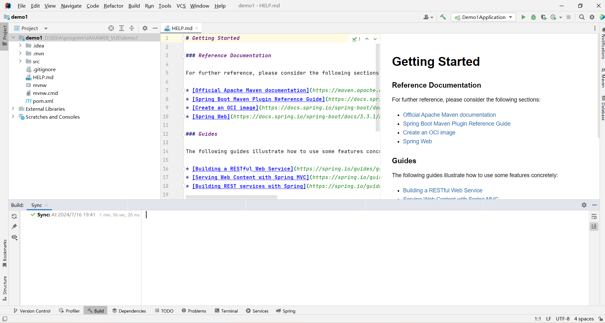The image size is (605, 323).
Task: Toggle the Structure tool window sidebar button
Action: [4, 289]
